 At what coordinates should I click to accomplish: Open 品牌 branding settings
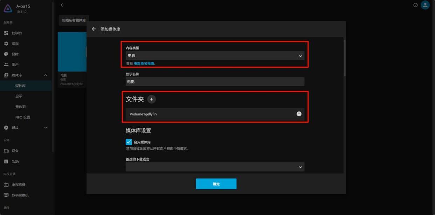click(15, 54)
